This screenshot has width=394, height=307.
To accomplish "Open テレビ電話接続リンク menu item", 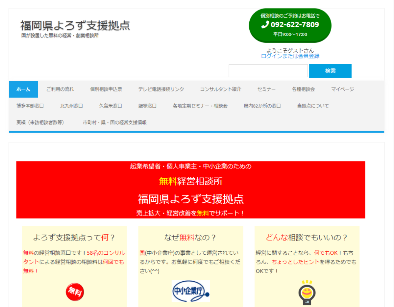I will (x=161, y=89).
